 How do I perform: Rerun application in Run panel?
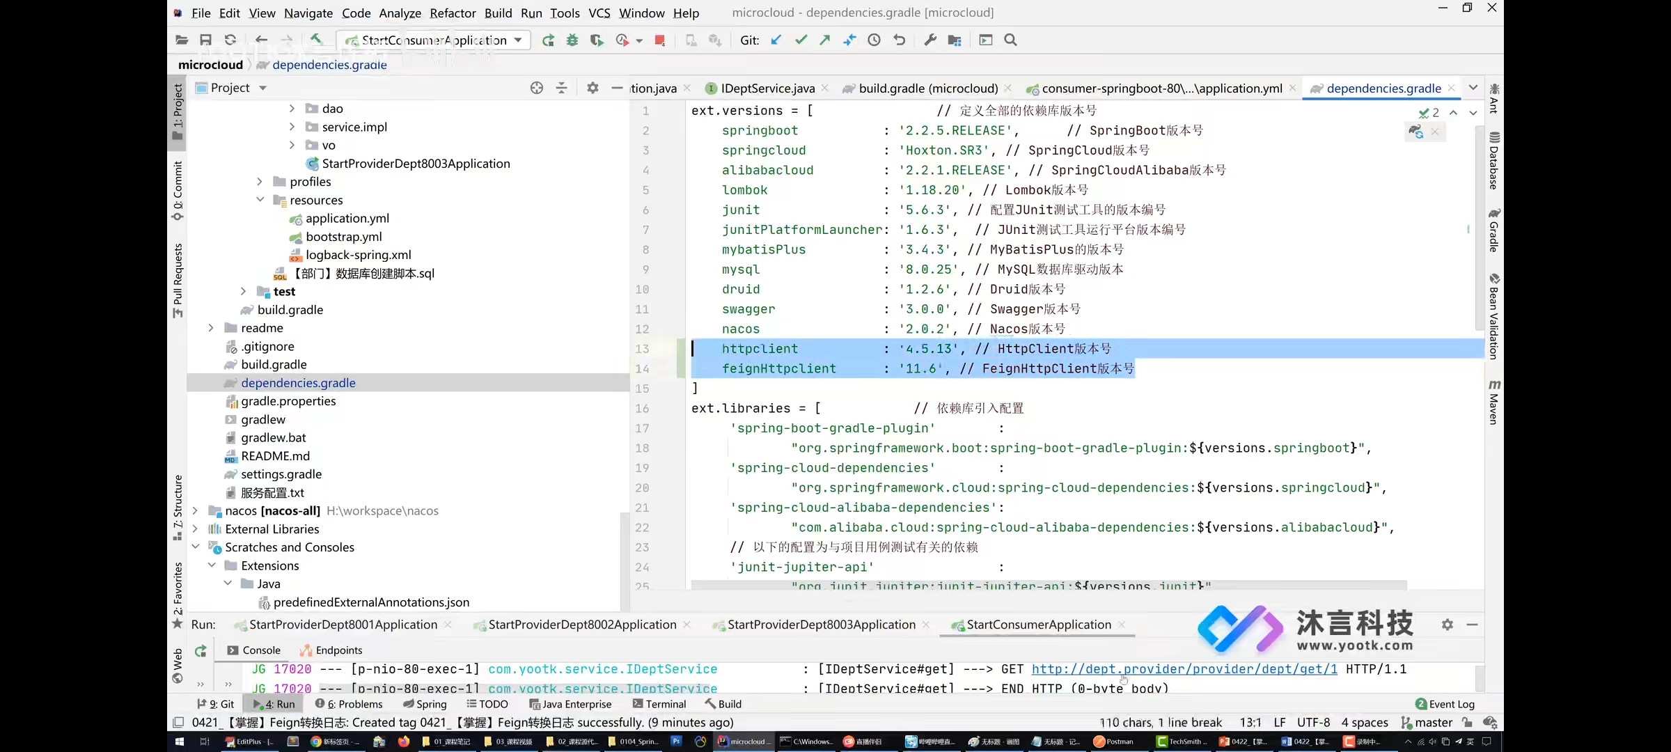(201, 651)
